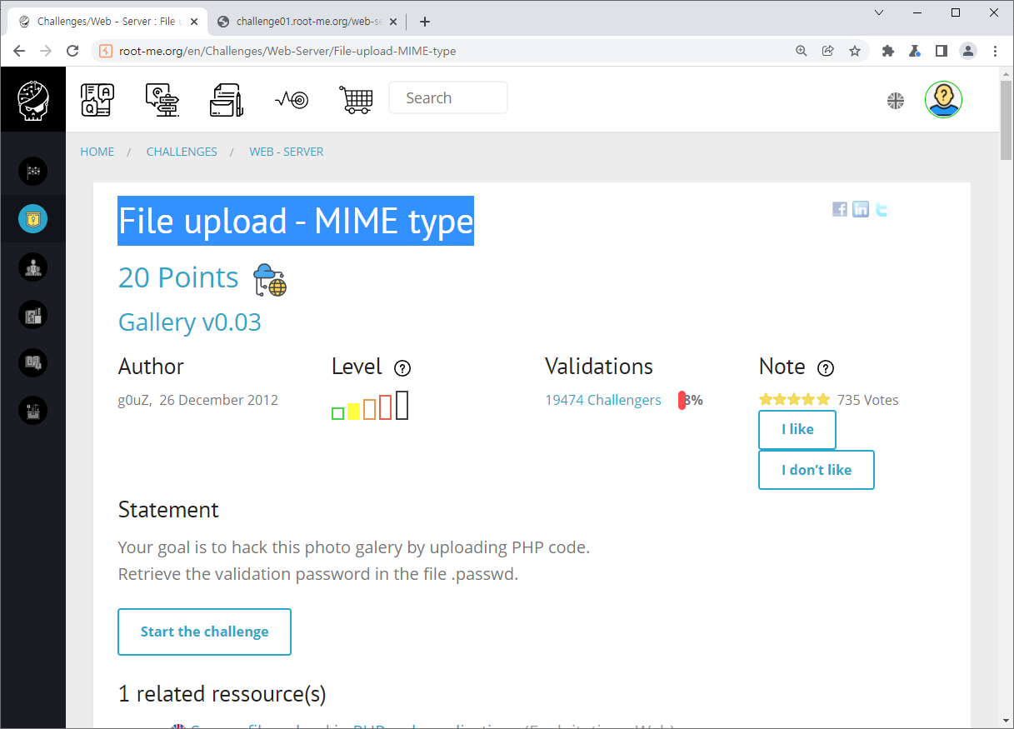Click the I don't like button
Viewport: 1014px width, 729px height.
(817, 470)
